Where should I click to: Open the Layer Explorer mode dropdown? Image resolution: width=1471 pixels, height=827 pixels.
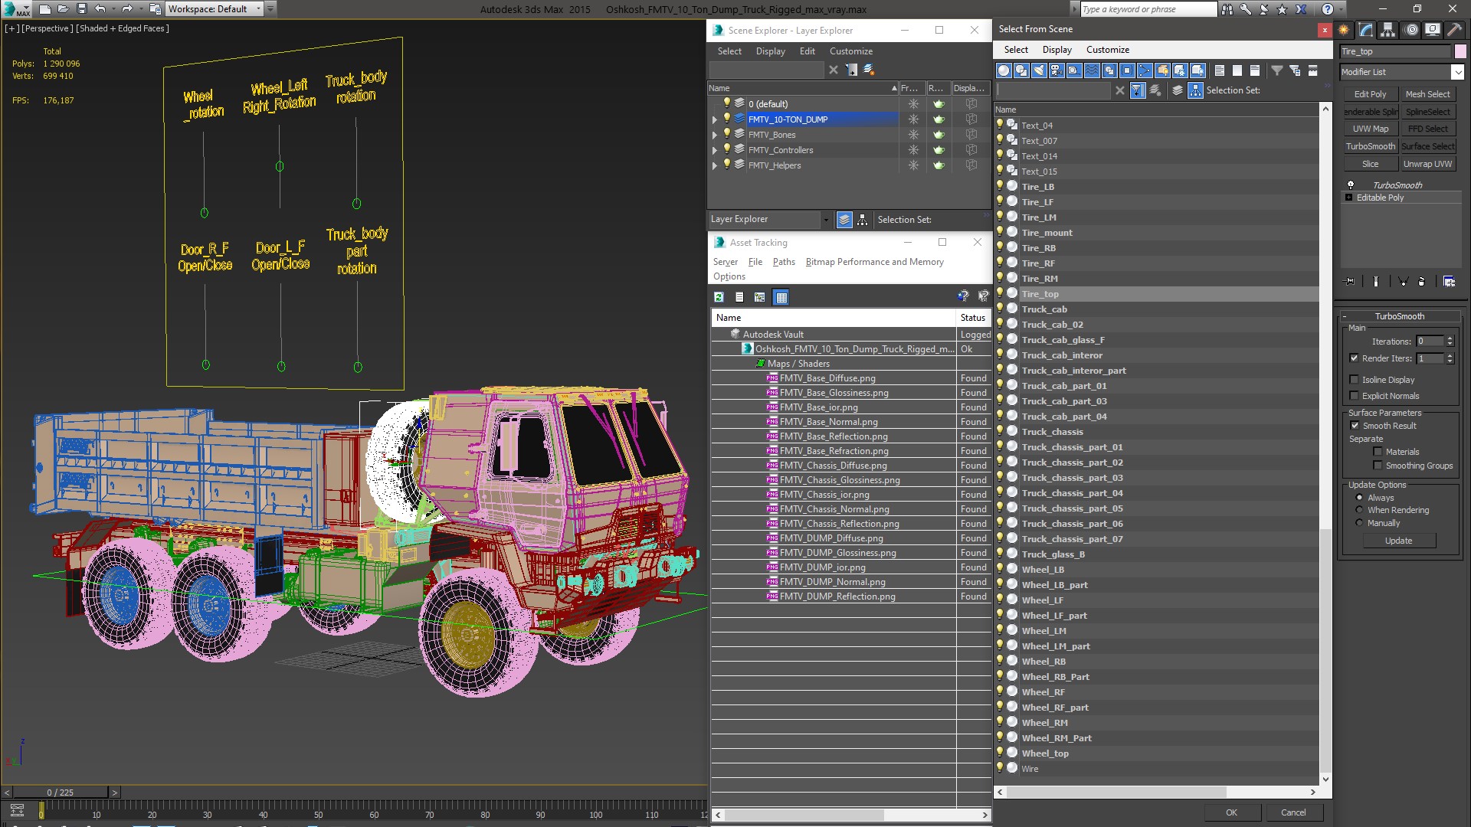pos(825,220)
